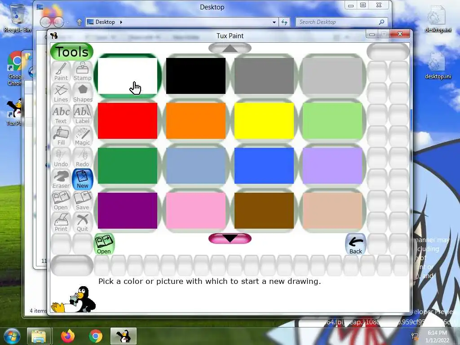Start drawing with tan beige background
This screenshot has height=345, width=460.
click(332, 211)
